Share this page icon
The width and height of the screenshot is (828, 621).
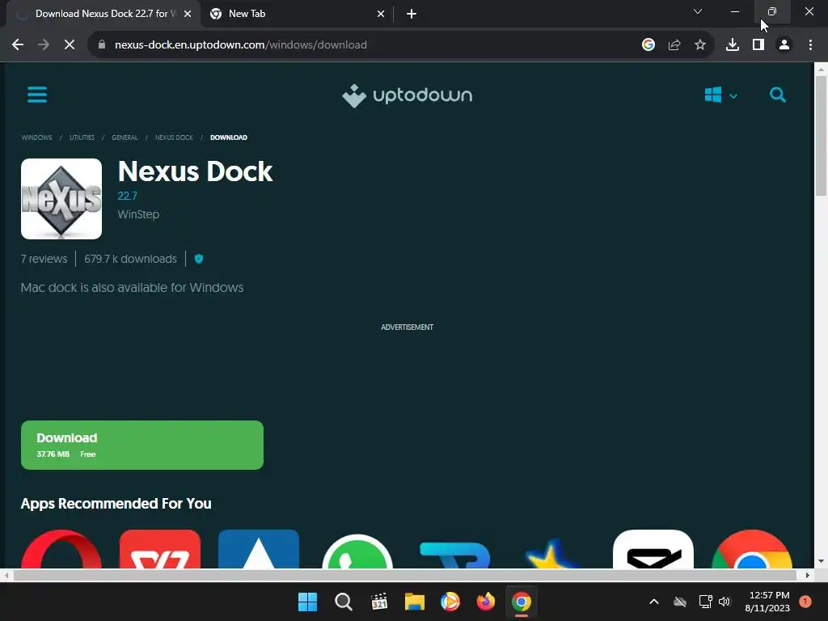pos(674,45)
